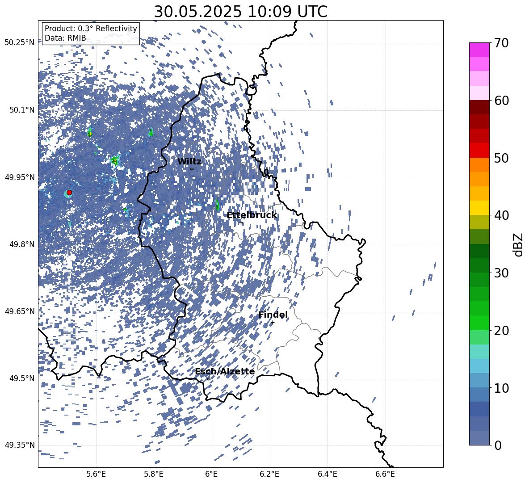529x483 pixels.
Task: Click the green echo cell northwest of Ettelbruck
Action: (x=217, y=205)
